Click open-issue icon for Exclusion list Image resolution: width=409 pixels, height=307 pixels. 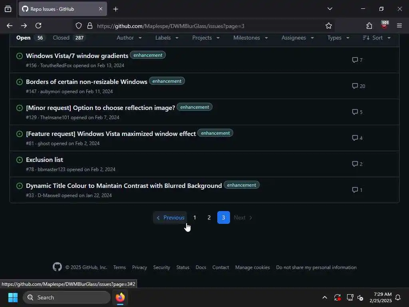click(x=20, y=160)
